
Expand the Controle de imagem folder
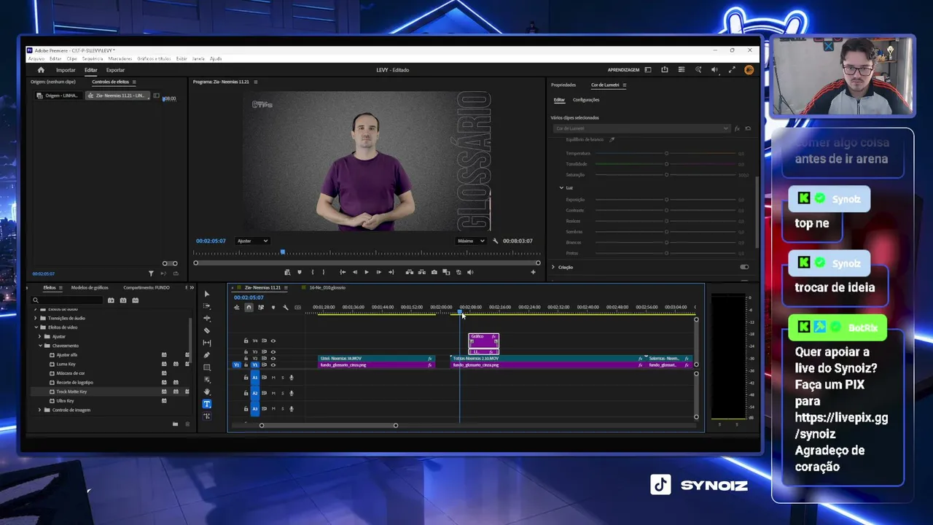[40, 410]
